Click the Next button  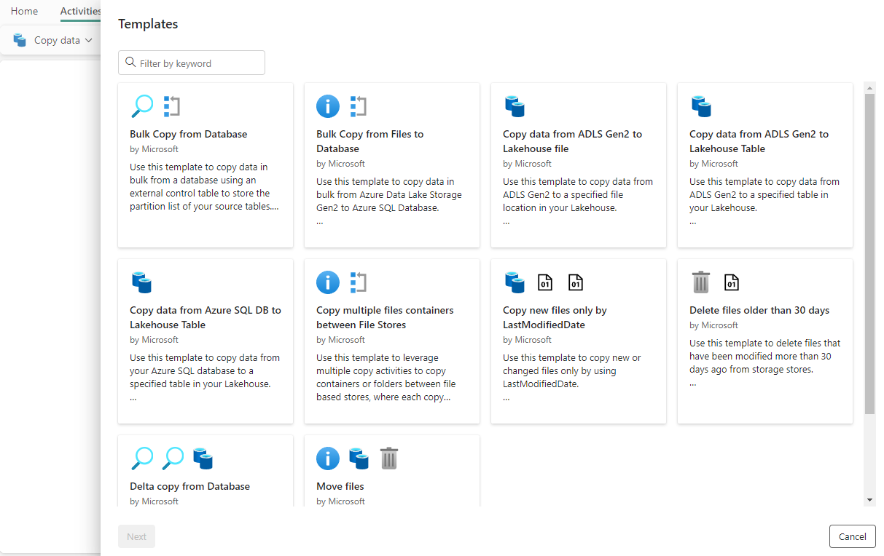(136, 536)
